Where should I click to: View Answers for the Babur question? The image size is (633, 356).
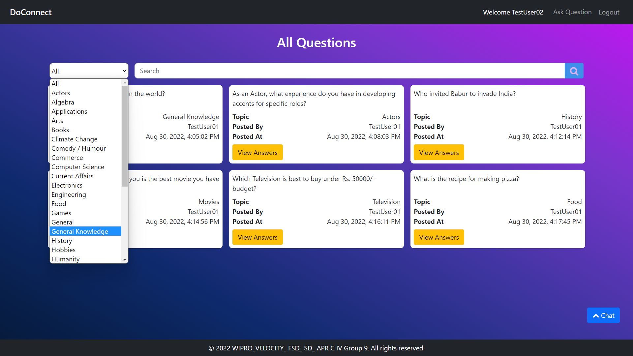[x=438, y=153]
